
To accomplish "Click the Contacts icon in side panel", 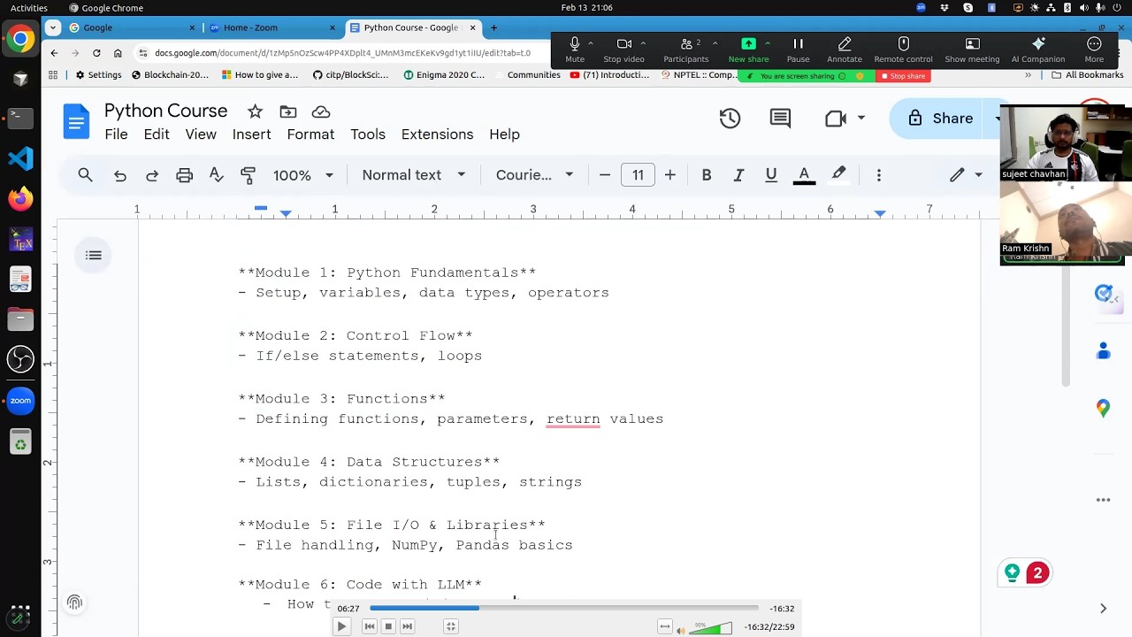I will 1103,351.
